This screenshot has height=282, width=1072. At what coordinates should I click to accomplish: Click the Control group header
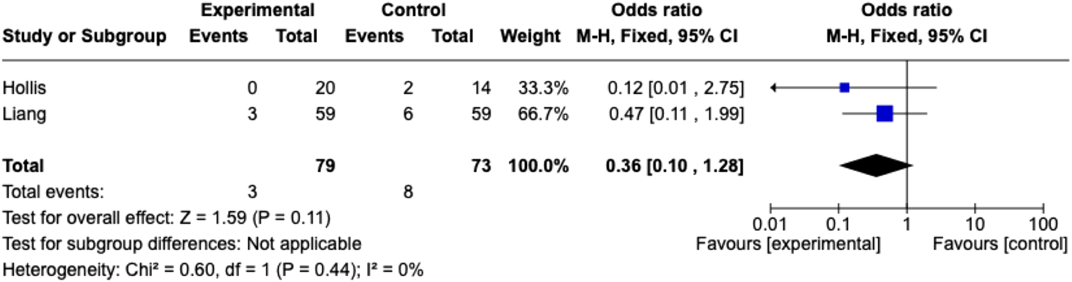tap(413, 10)
